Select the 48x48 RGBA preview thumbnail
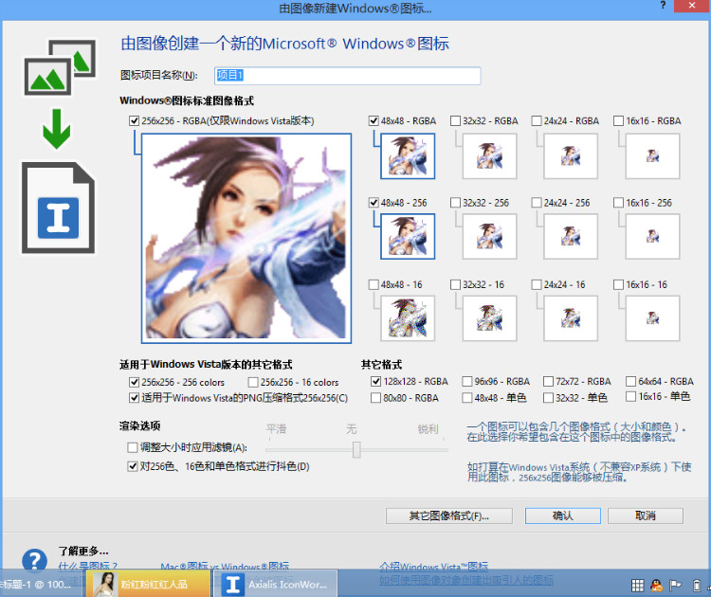711x597 pixels. (408, 156)
